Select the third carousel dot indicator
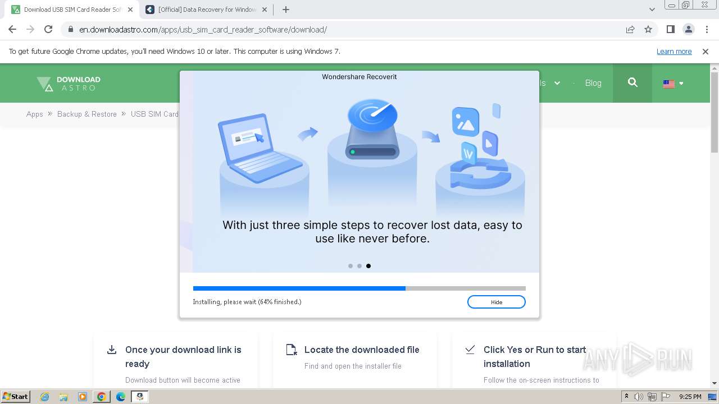719x404 pixels. 368,266
